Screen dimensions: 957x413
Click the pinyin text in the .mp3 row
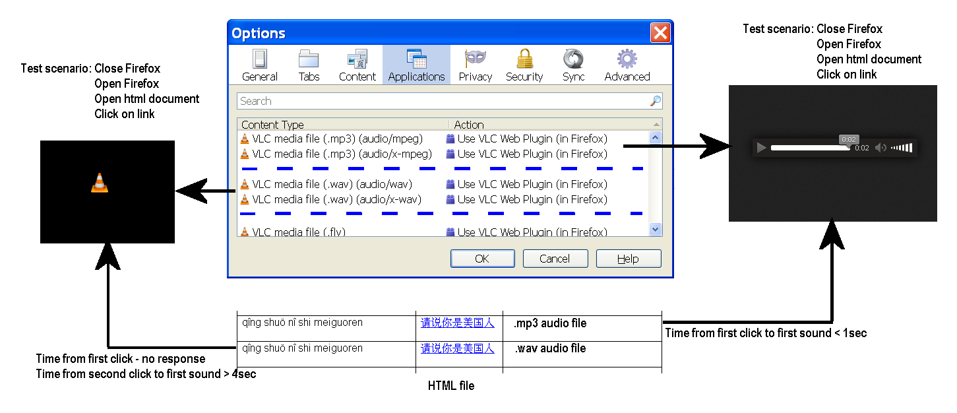(303, 323)
